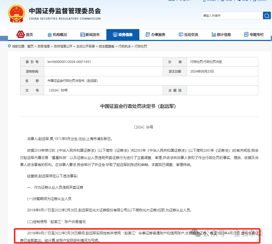Open 行政执法 breadcrumb link

click(x=124, y=46)
